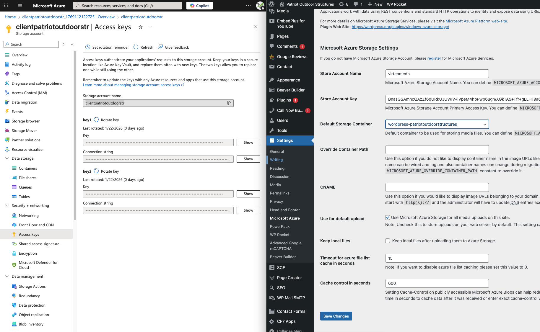Image resolution: width=540 pixels, height=332 pixels.
Task: Click into the CNAME input field
Action: [x=437, y=187]
